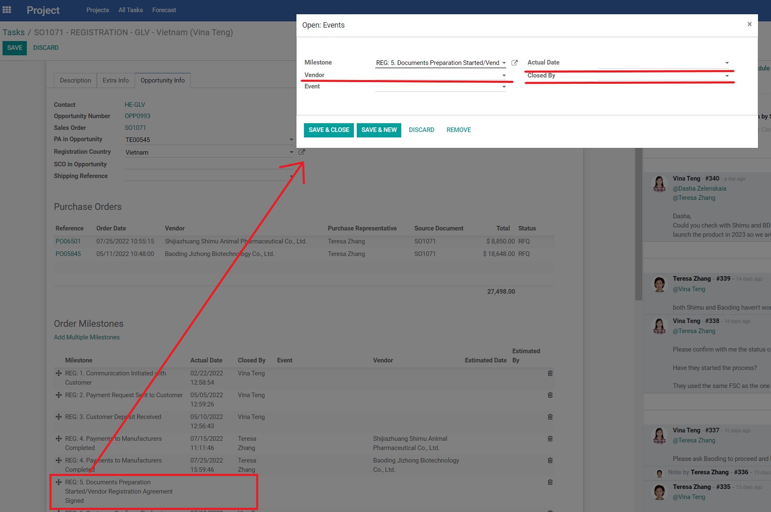Expand the Milestone dropdown in dialog
The height and width of the screenshot is (512, 771).
pyautogui.click(x=504, y=63)
